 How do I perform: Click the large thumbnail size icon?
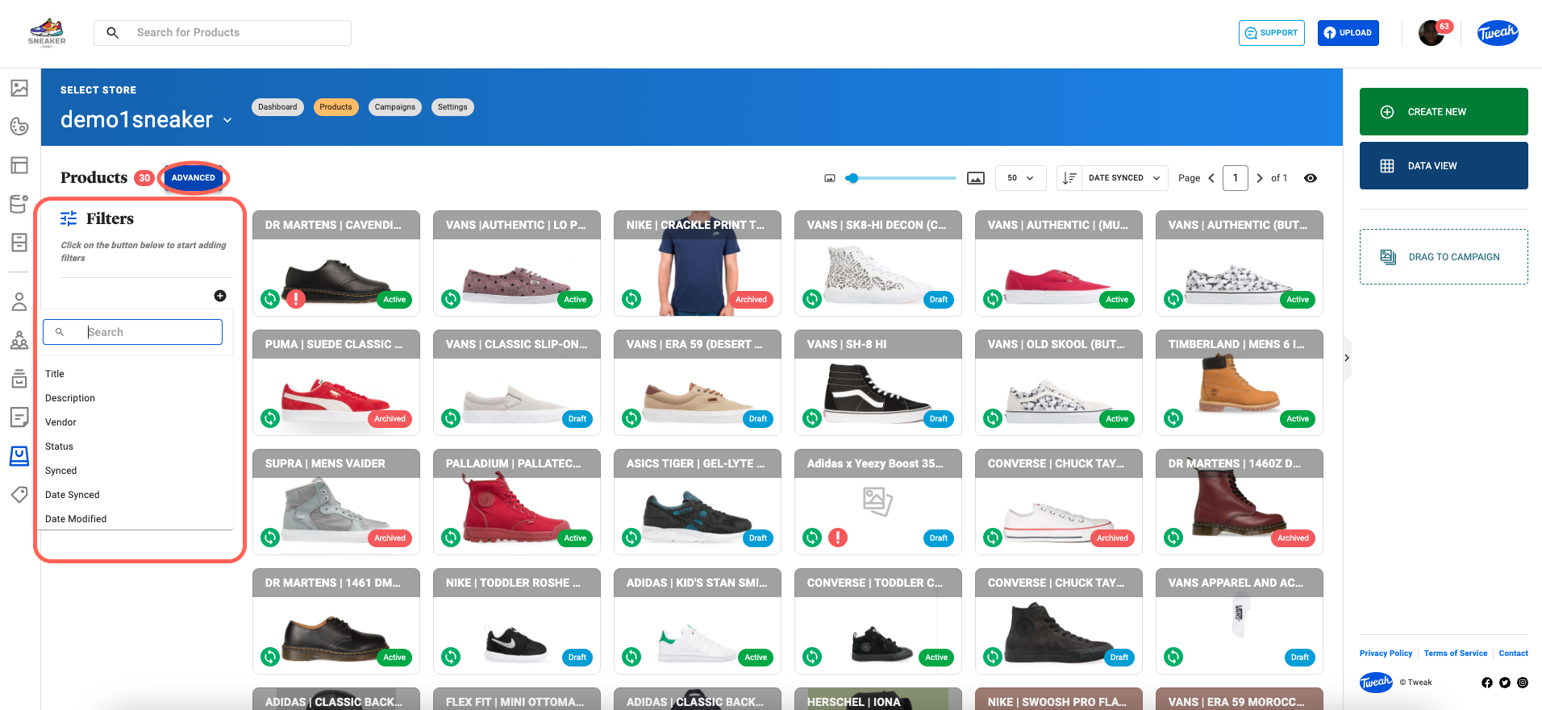pyautogui.click(x=976, y=178)
